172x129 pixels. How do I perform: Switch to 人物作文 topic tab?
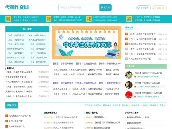click(x=144, y=105)
